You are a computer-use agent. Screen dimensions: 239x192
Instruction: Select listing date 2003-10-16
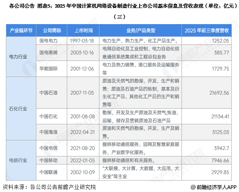point(82,52)
